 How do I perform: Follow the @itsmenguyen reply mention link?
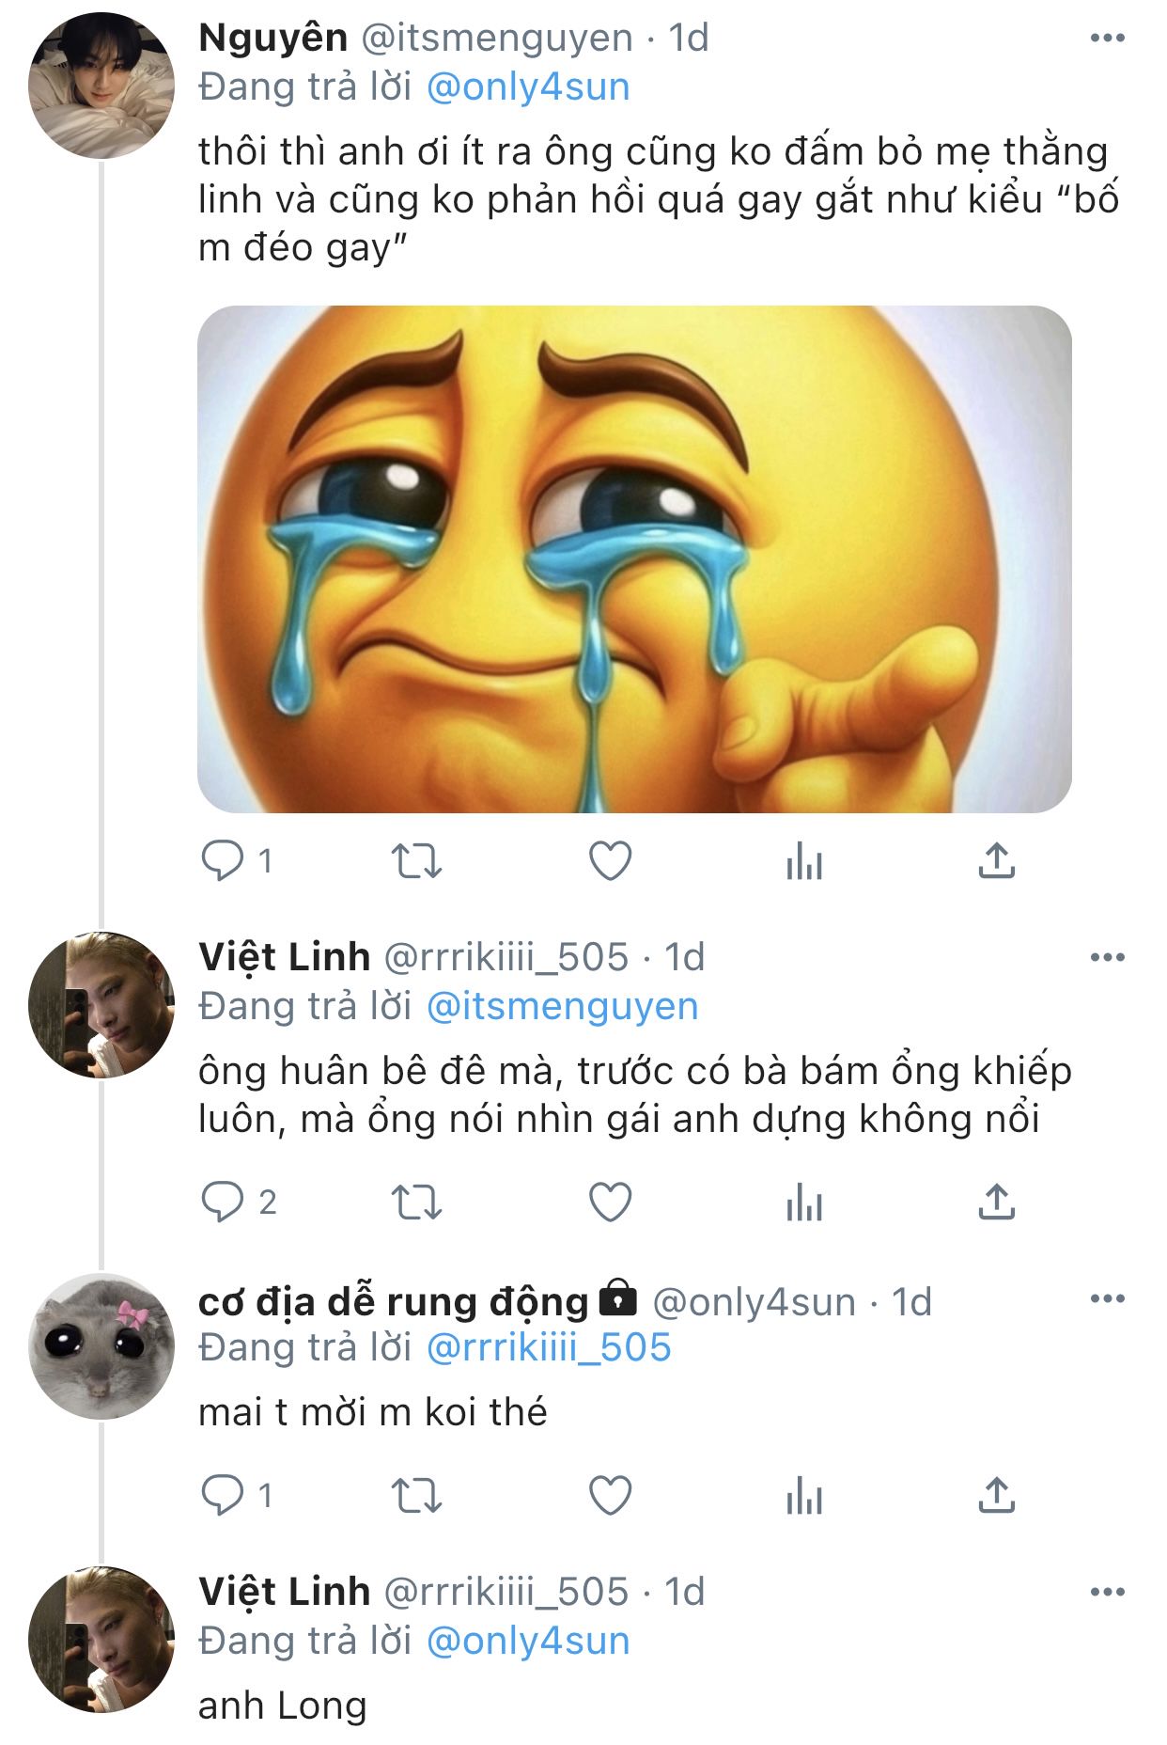[x=562, y=1007]
